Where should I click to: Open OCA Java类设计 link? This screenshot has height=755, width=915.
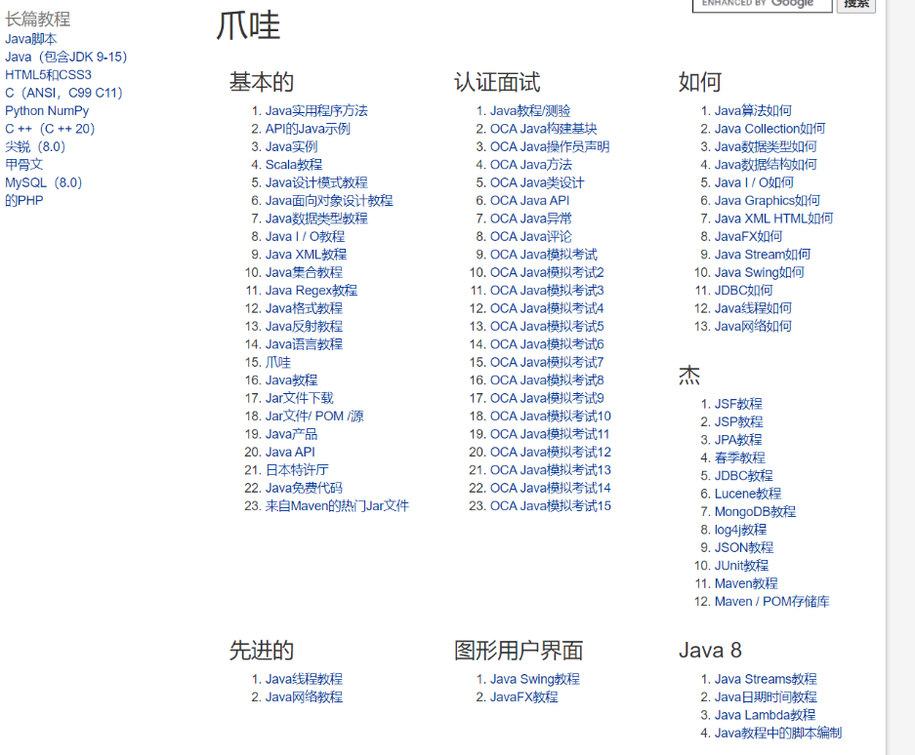537,183
